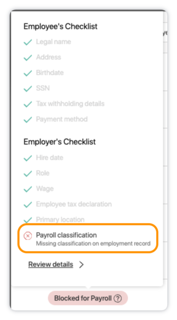Expand Review details with the chevron arrow
This screenshot has height=320, width=177.
pos(81,264)
